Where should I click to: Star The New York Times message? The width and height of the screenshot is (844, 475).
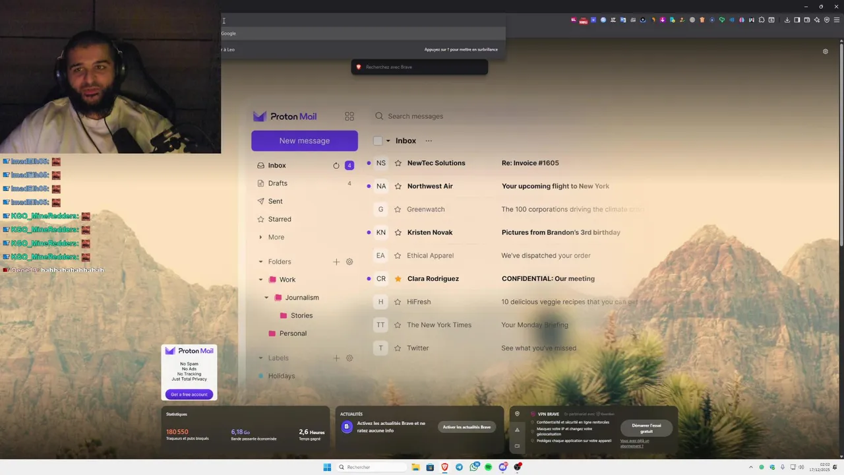pos(398,325)
